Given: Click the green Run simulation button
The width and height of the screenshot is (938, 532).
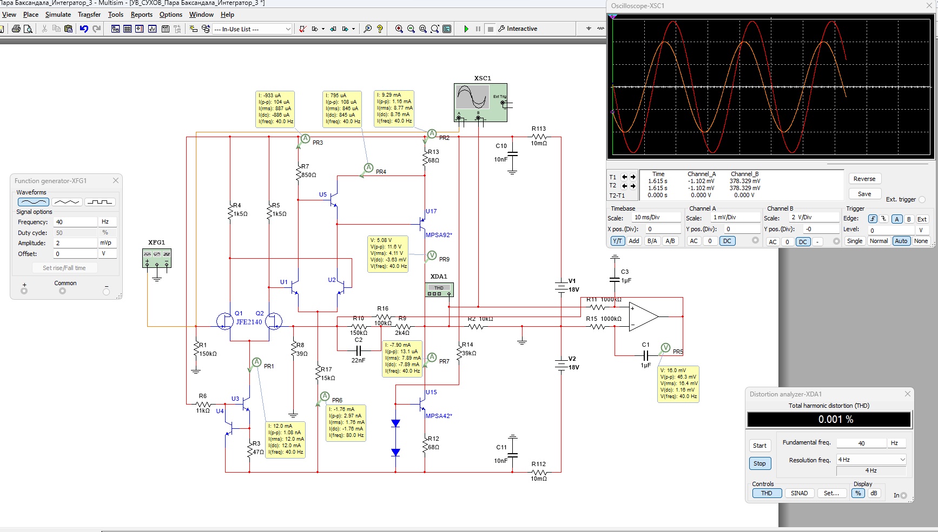Looking at the screenshot, I should (x=466, y=29).
